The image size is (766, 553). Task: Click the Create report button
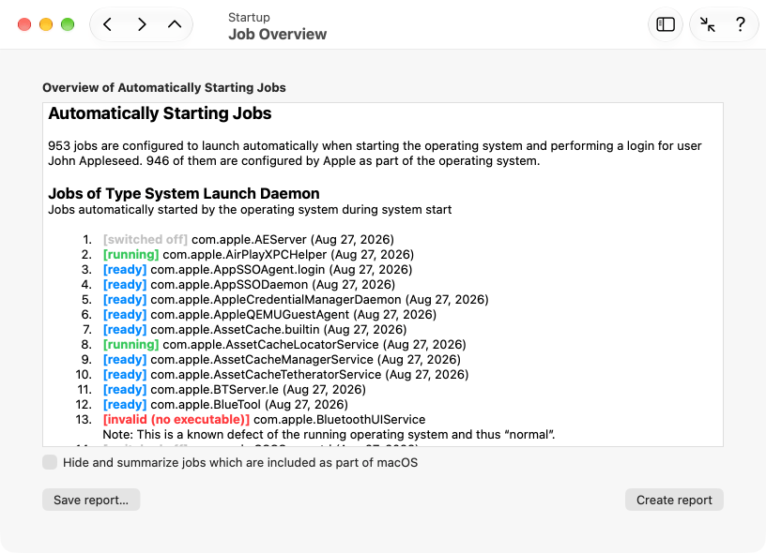pos(674,500)
